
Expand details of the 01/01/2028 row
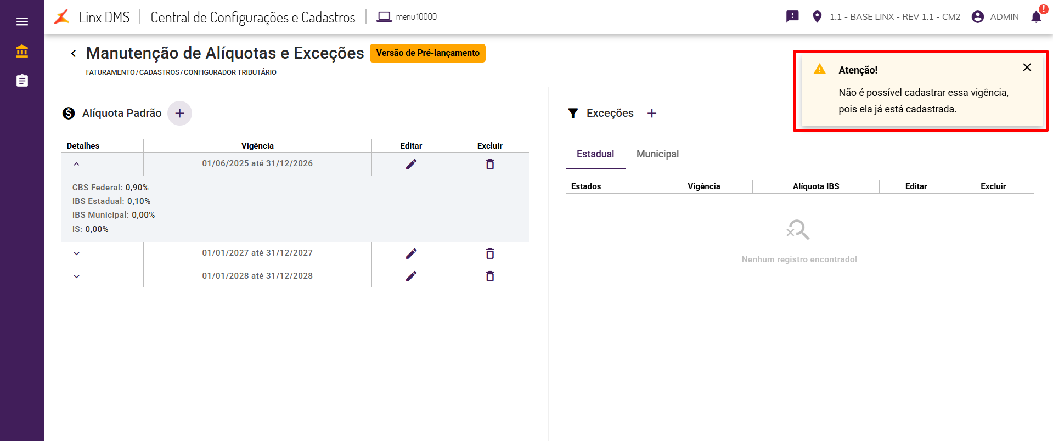(76, 276)
